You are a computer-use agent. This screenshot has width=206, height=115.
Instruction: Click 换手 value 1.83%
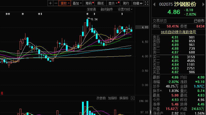click(174, 91)
